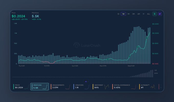Open the SOCIAL DOMINANCE metric card

coord(124,87)
